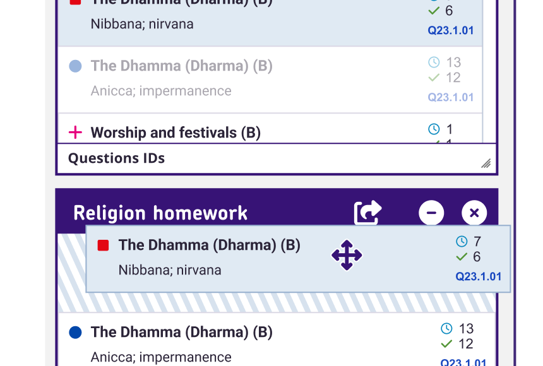Click the Questions IDs input field
This screenshot has height=366, width=543.
click(x=265, y=158)
